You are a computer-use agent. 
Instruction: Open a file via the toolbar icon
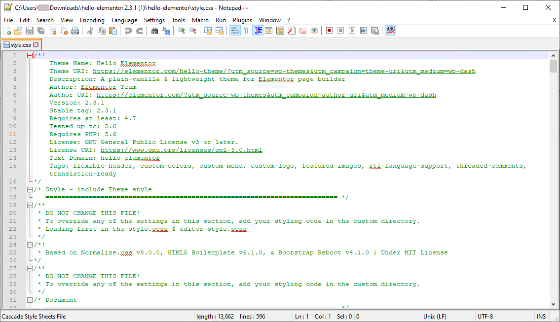[x=18, y=30]
